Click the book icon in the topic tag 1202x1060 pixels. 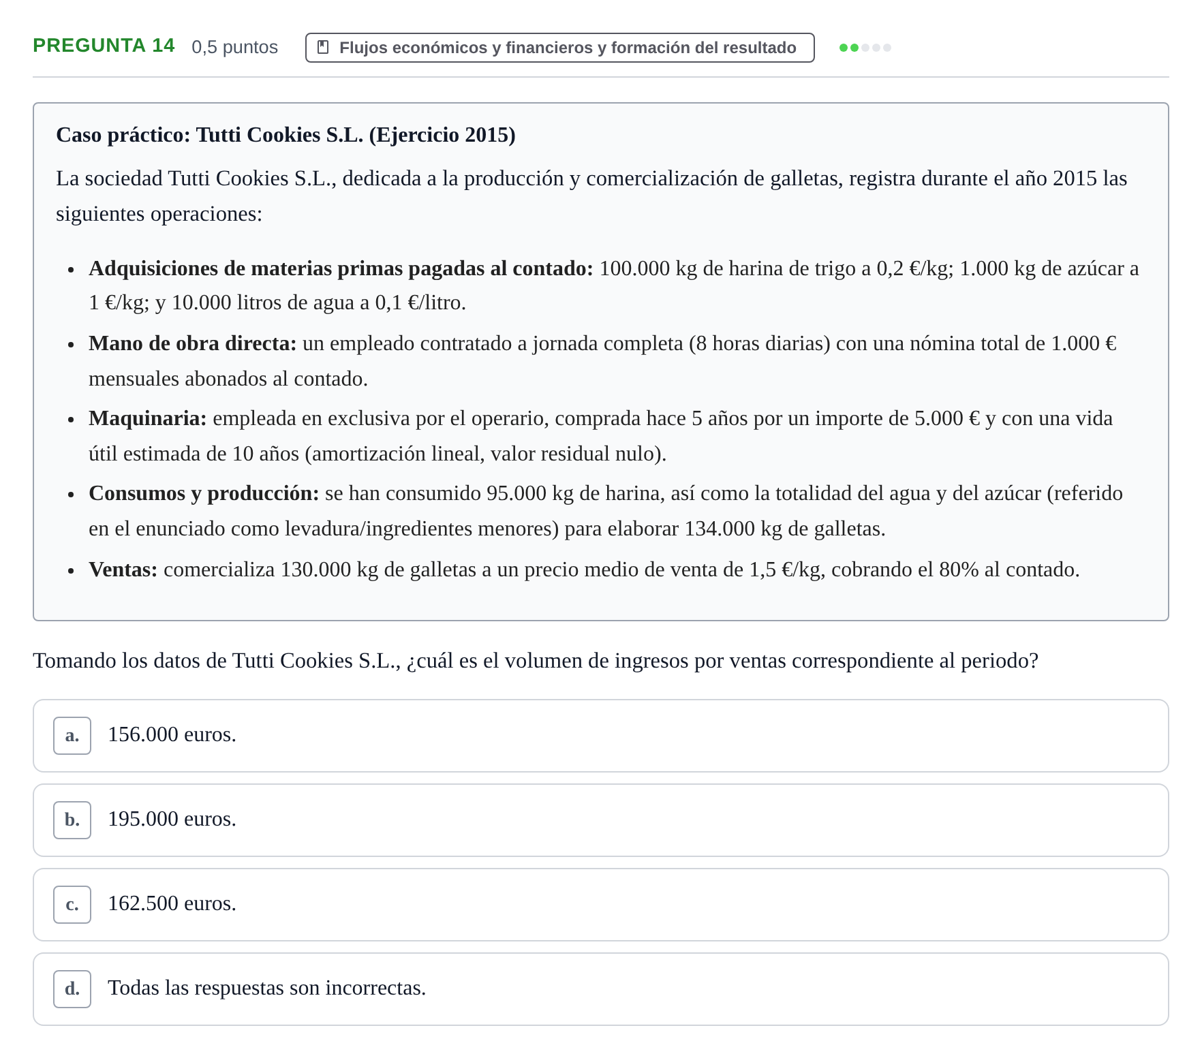pyautogui.click(x=324, y=47)
